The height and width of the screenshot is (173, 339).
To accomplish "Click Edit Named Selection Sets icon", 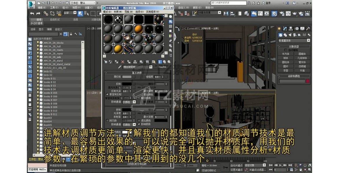I will (194, 14).
